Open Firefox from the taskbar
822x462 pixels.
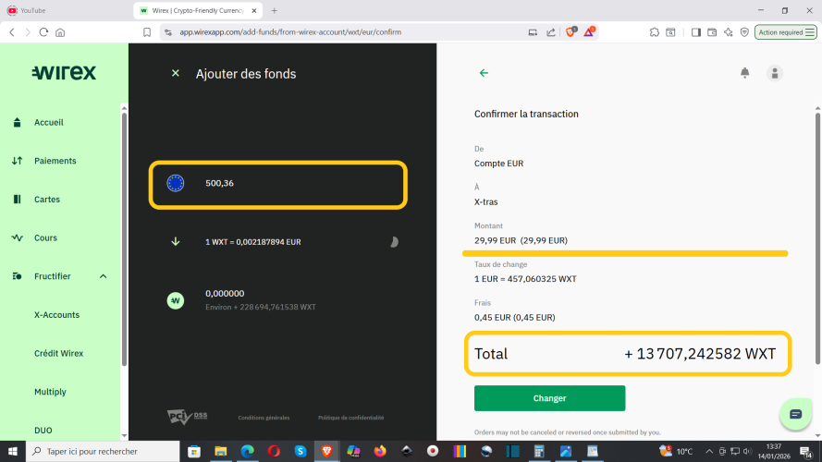pyautogui.click(x=380, y=451)
